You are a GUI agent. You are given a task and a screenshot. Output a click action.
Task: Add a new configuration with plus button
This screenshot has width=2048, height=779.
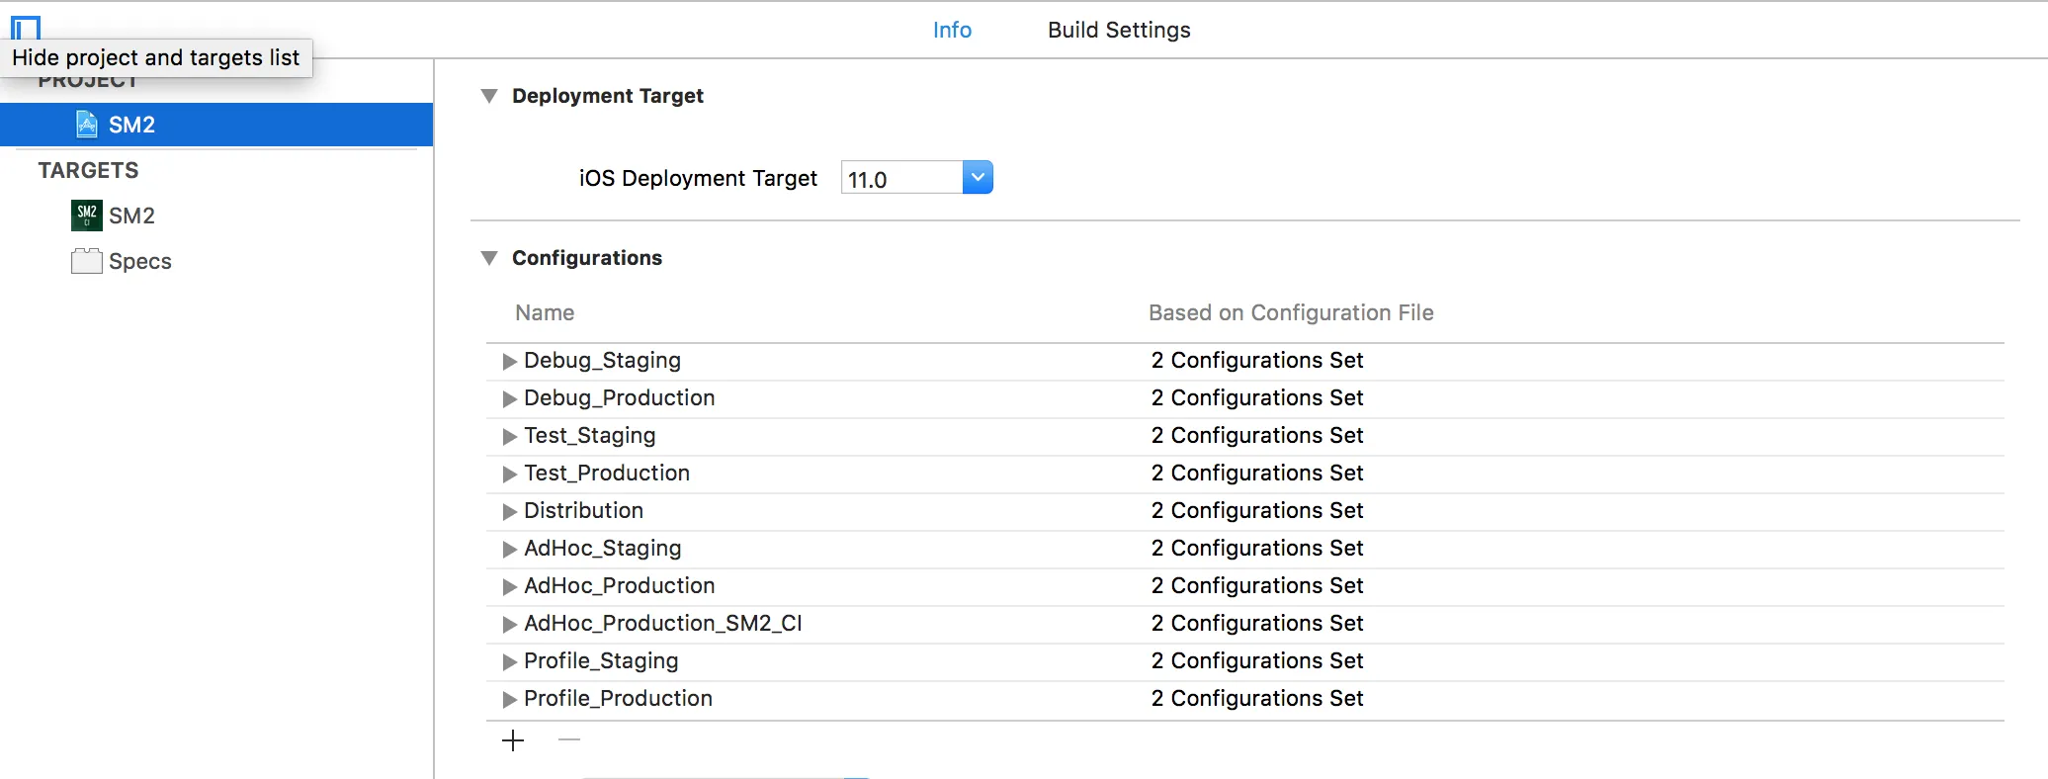pyautogui.click(x=513, y=740)
